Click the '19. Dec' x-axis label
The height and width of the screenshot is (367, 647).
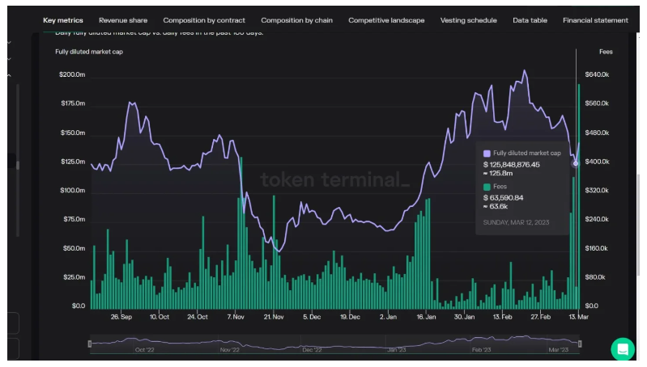pos(350,317)
